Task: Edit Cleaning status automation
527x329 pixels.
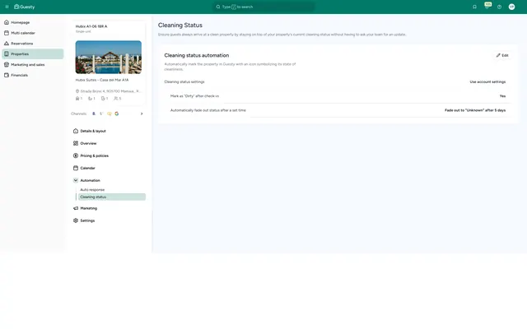Action: [x=502, y=55]
